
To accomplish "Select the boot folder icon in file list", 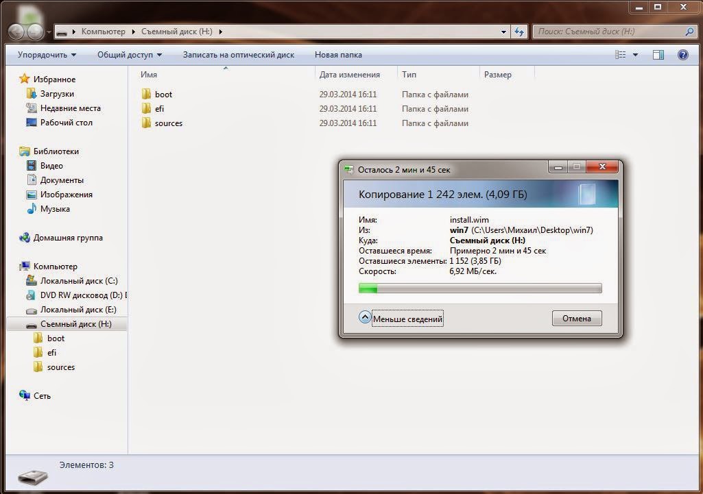I will click(x=146, y=94).
